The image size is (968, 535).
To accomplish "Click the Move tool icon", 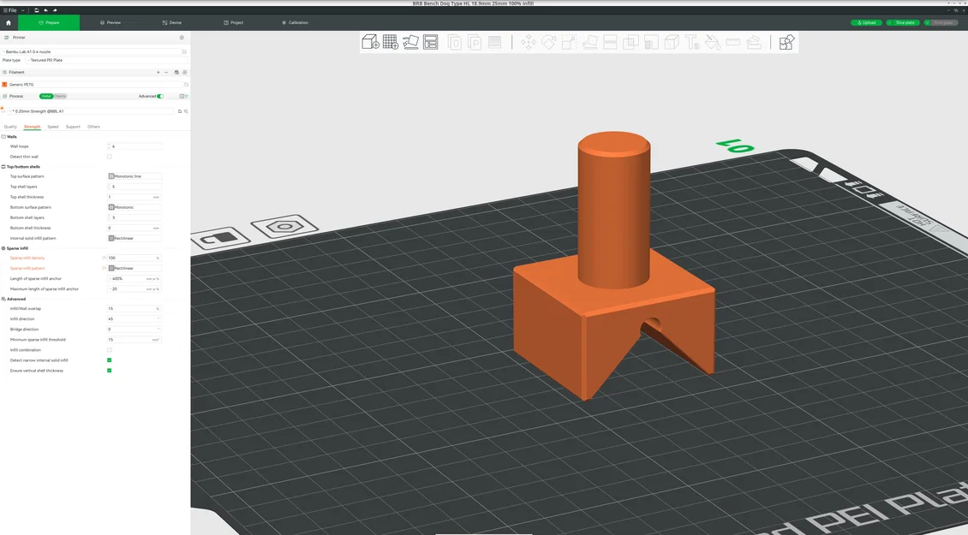I will (x=529, y=42).
